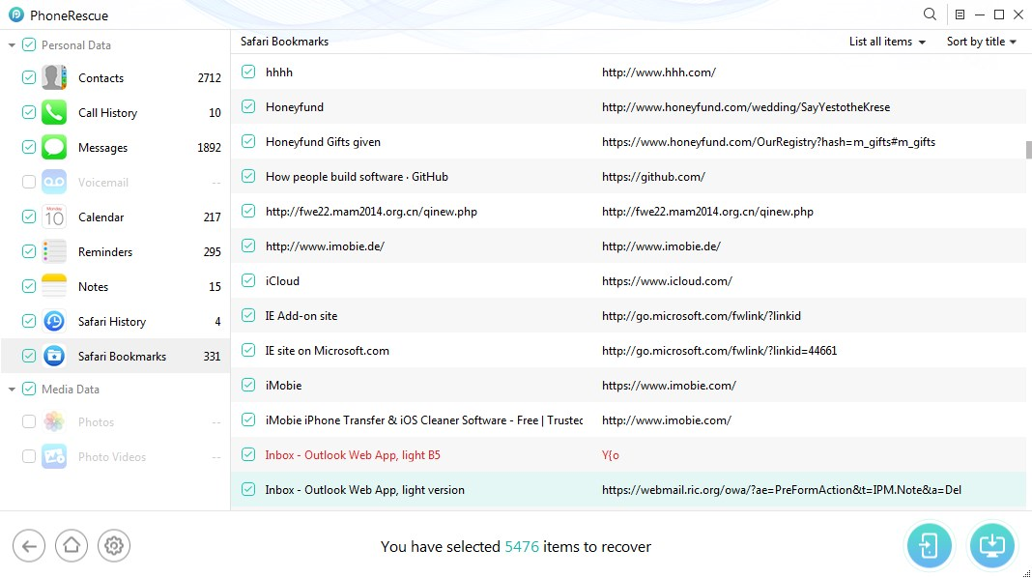
Task: Go back with the arrow button
Action: click(x=29, y=546)
